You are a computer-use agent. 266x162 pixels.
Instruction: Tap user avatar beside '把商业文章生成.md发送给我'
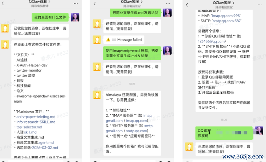coord(167,13)
